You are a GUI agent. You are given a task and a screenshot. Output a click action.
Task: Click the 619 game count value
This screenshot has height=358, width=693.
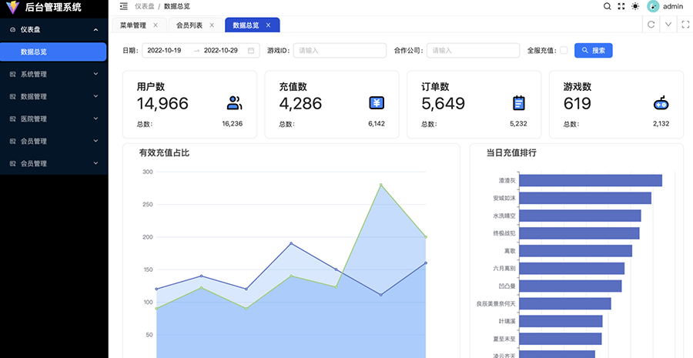coord(577,103)
